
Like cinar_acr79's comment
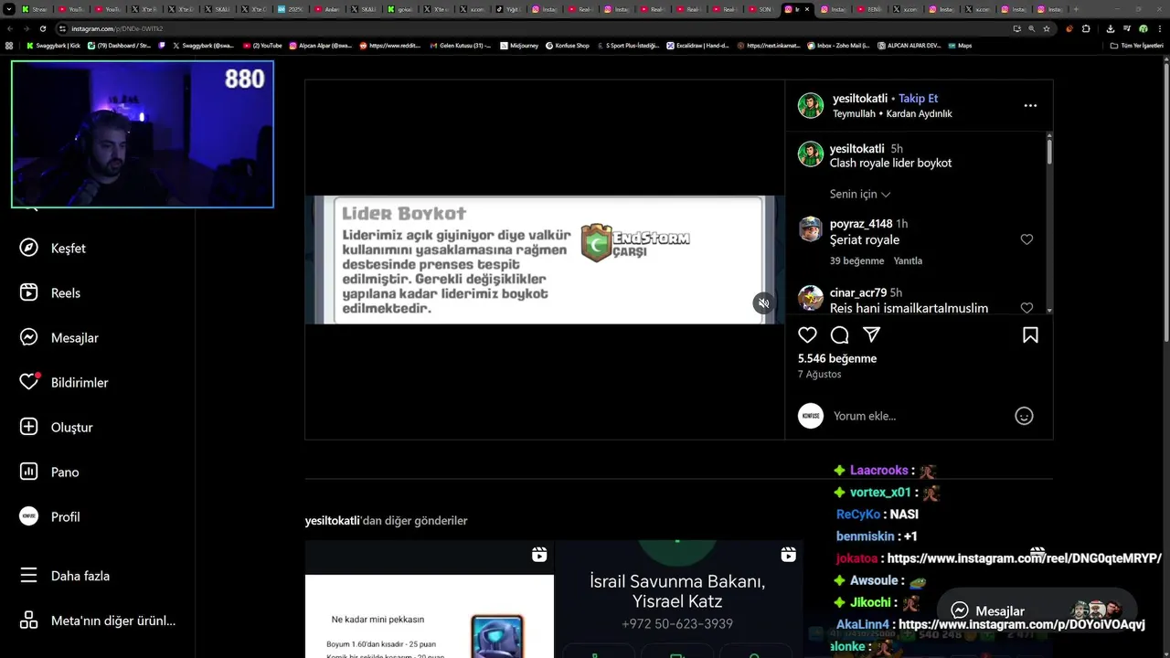coord(1026,308)
